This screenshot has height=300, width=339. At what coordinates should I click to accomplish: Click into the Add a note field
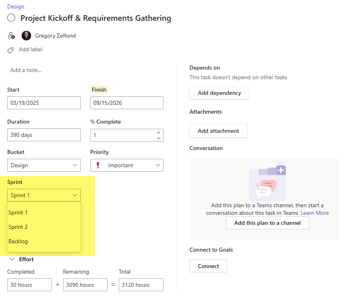(x=26, y=70)
